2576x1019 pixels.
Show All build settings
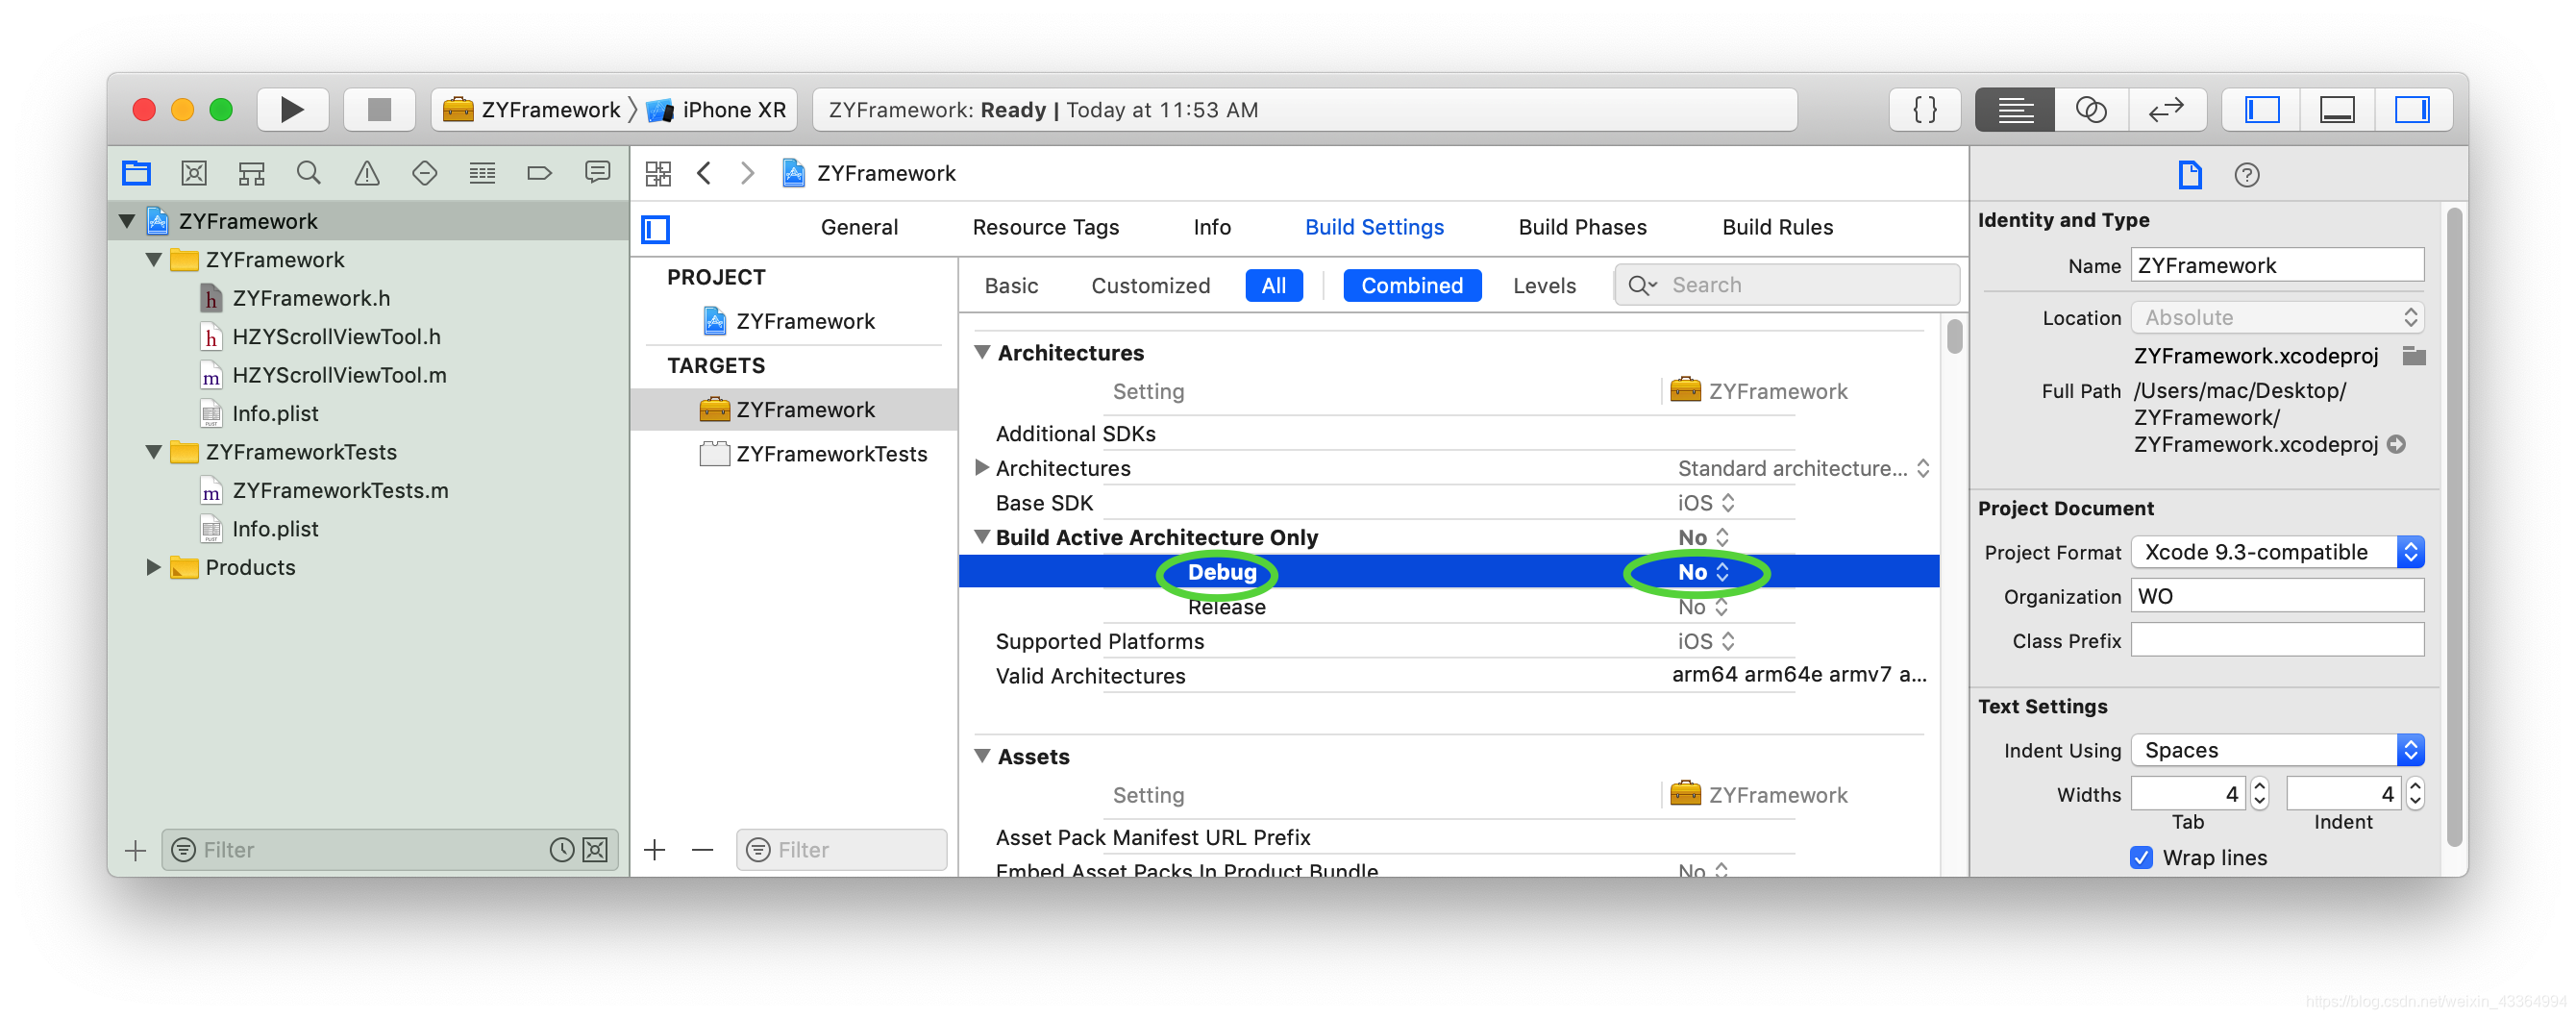click(1273, 286)
